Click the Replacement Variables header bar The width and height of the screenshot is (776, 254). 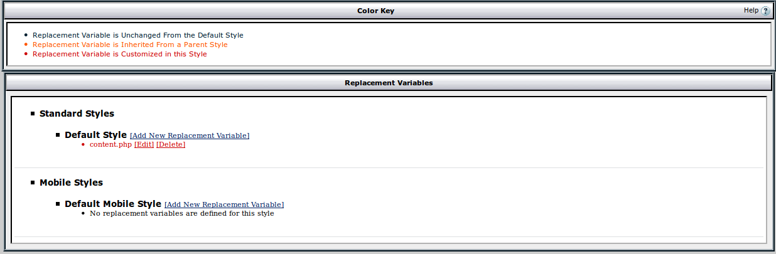pyautogui.click(x=388, y=83)
